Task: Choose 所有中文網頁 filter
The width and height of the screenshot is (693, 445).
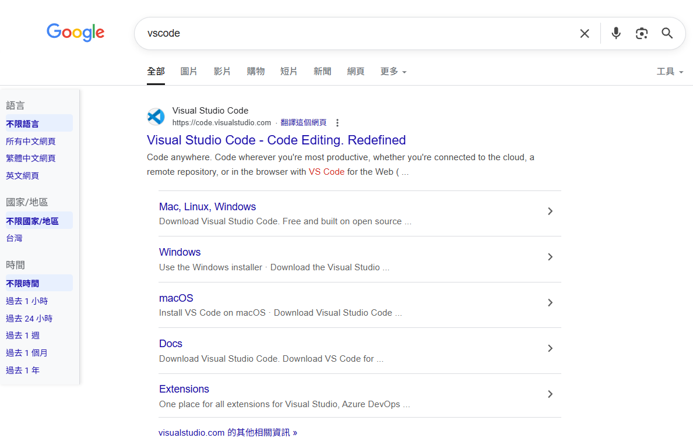Action: 30,142
